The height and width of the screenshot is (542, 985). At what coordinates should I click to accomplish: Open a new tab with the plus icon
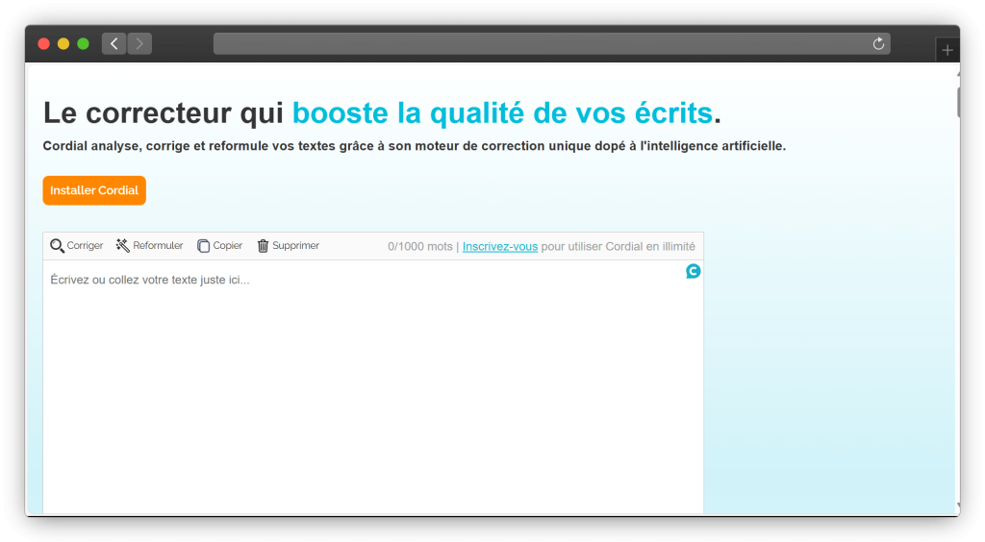pyautogui.click(x=947, y=50)
